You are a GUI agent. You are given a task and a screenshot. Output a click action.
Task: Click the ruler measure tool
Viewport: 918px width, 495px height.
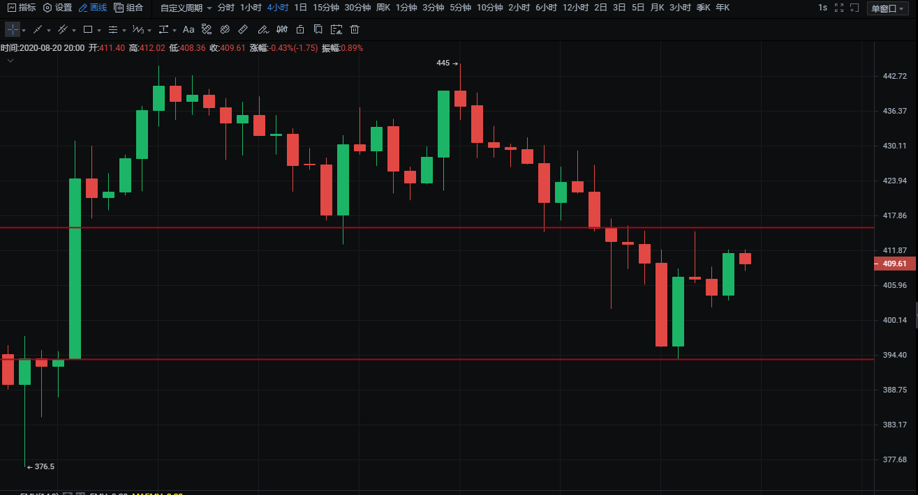point(243,30)
